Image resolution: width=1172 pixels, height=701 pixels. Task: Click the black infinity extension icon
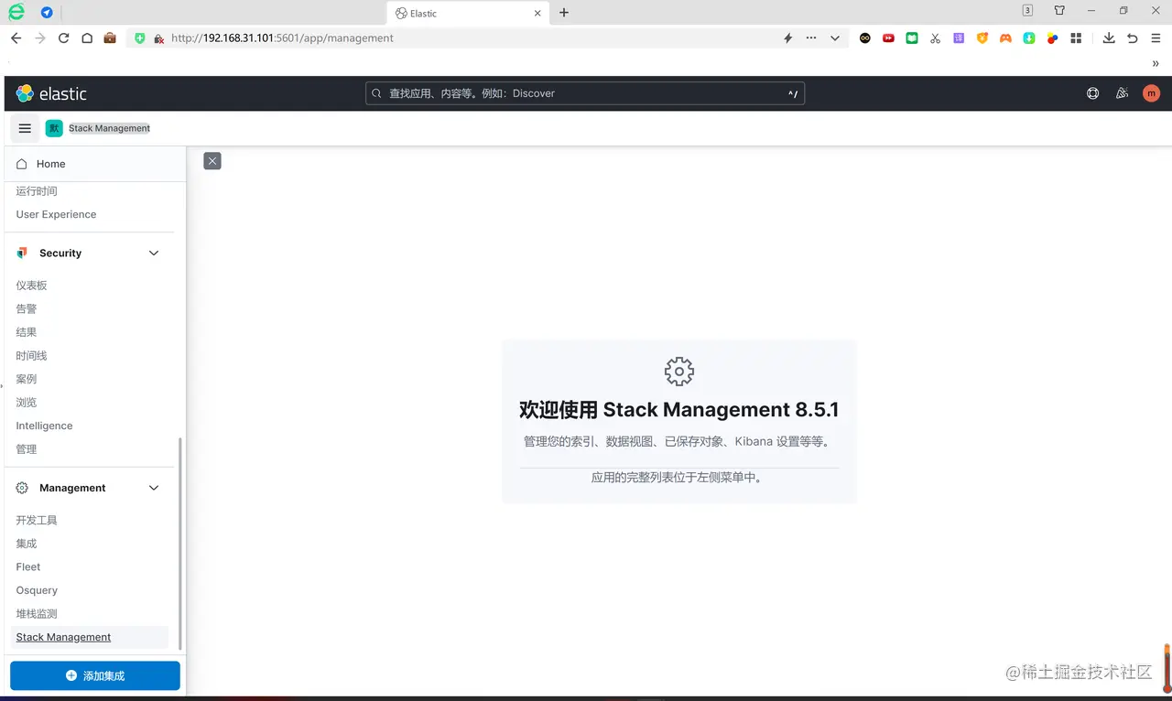point(865,38)
